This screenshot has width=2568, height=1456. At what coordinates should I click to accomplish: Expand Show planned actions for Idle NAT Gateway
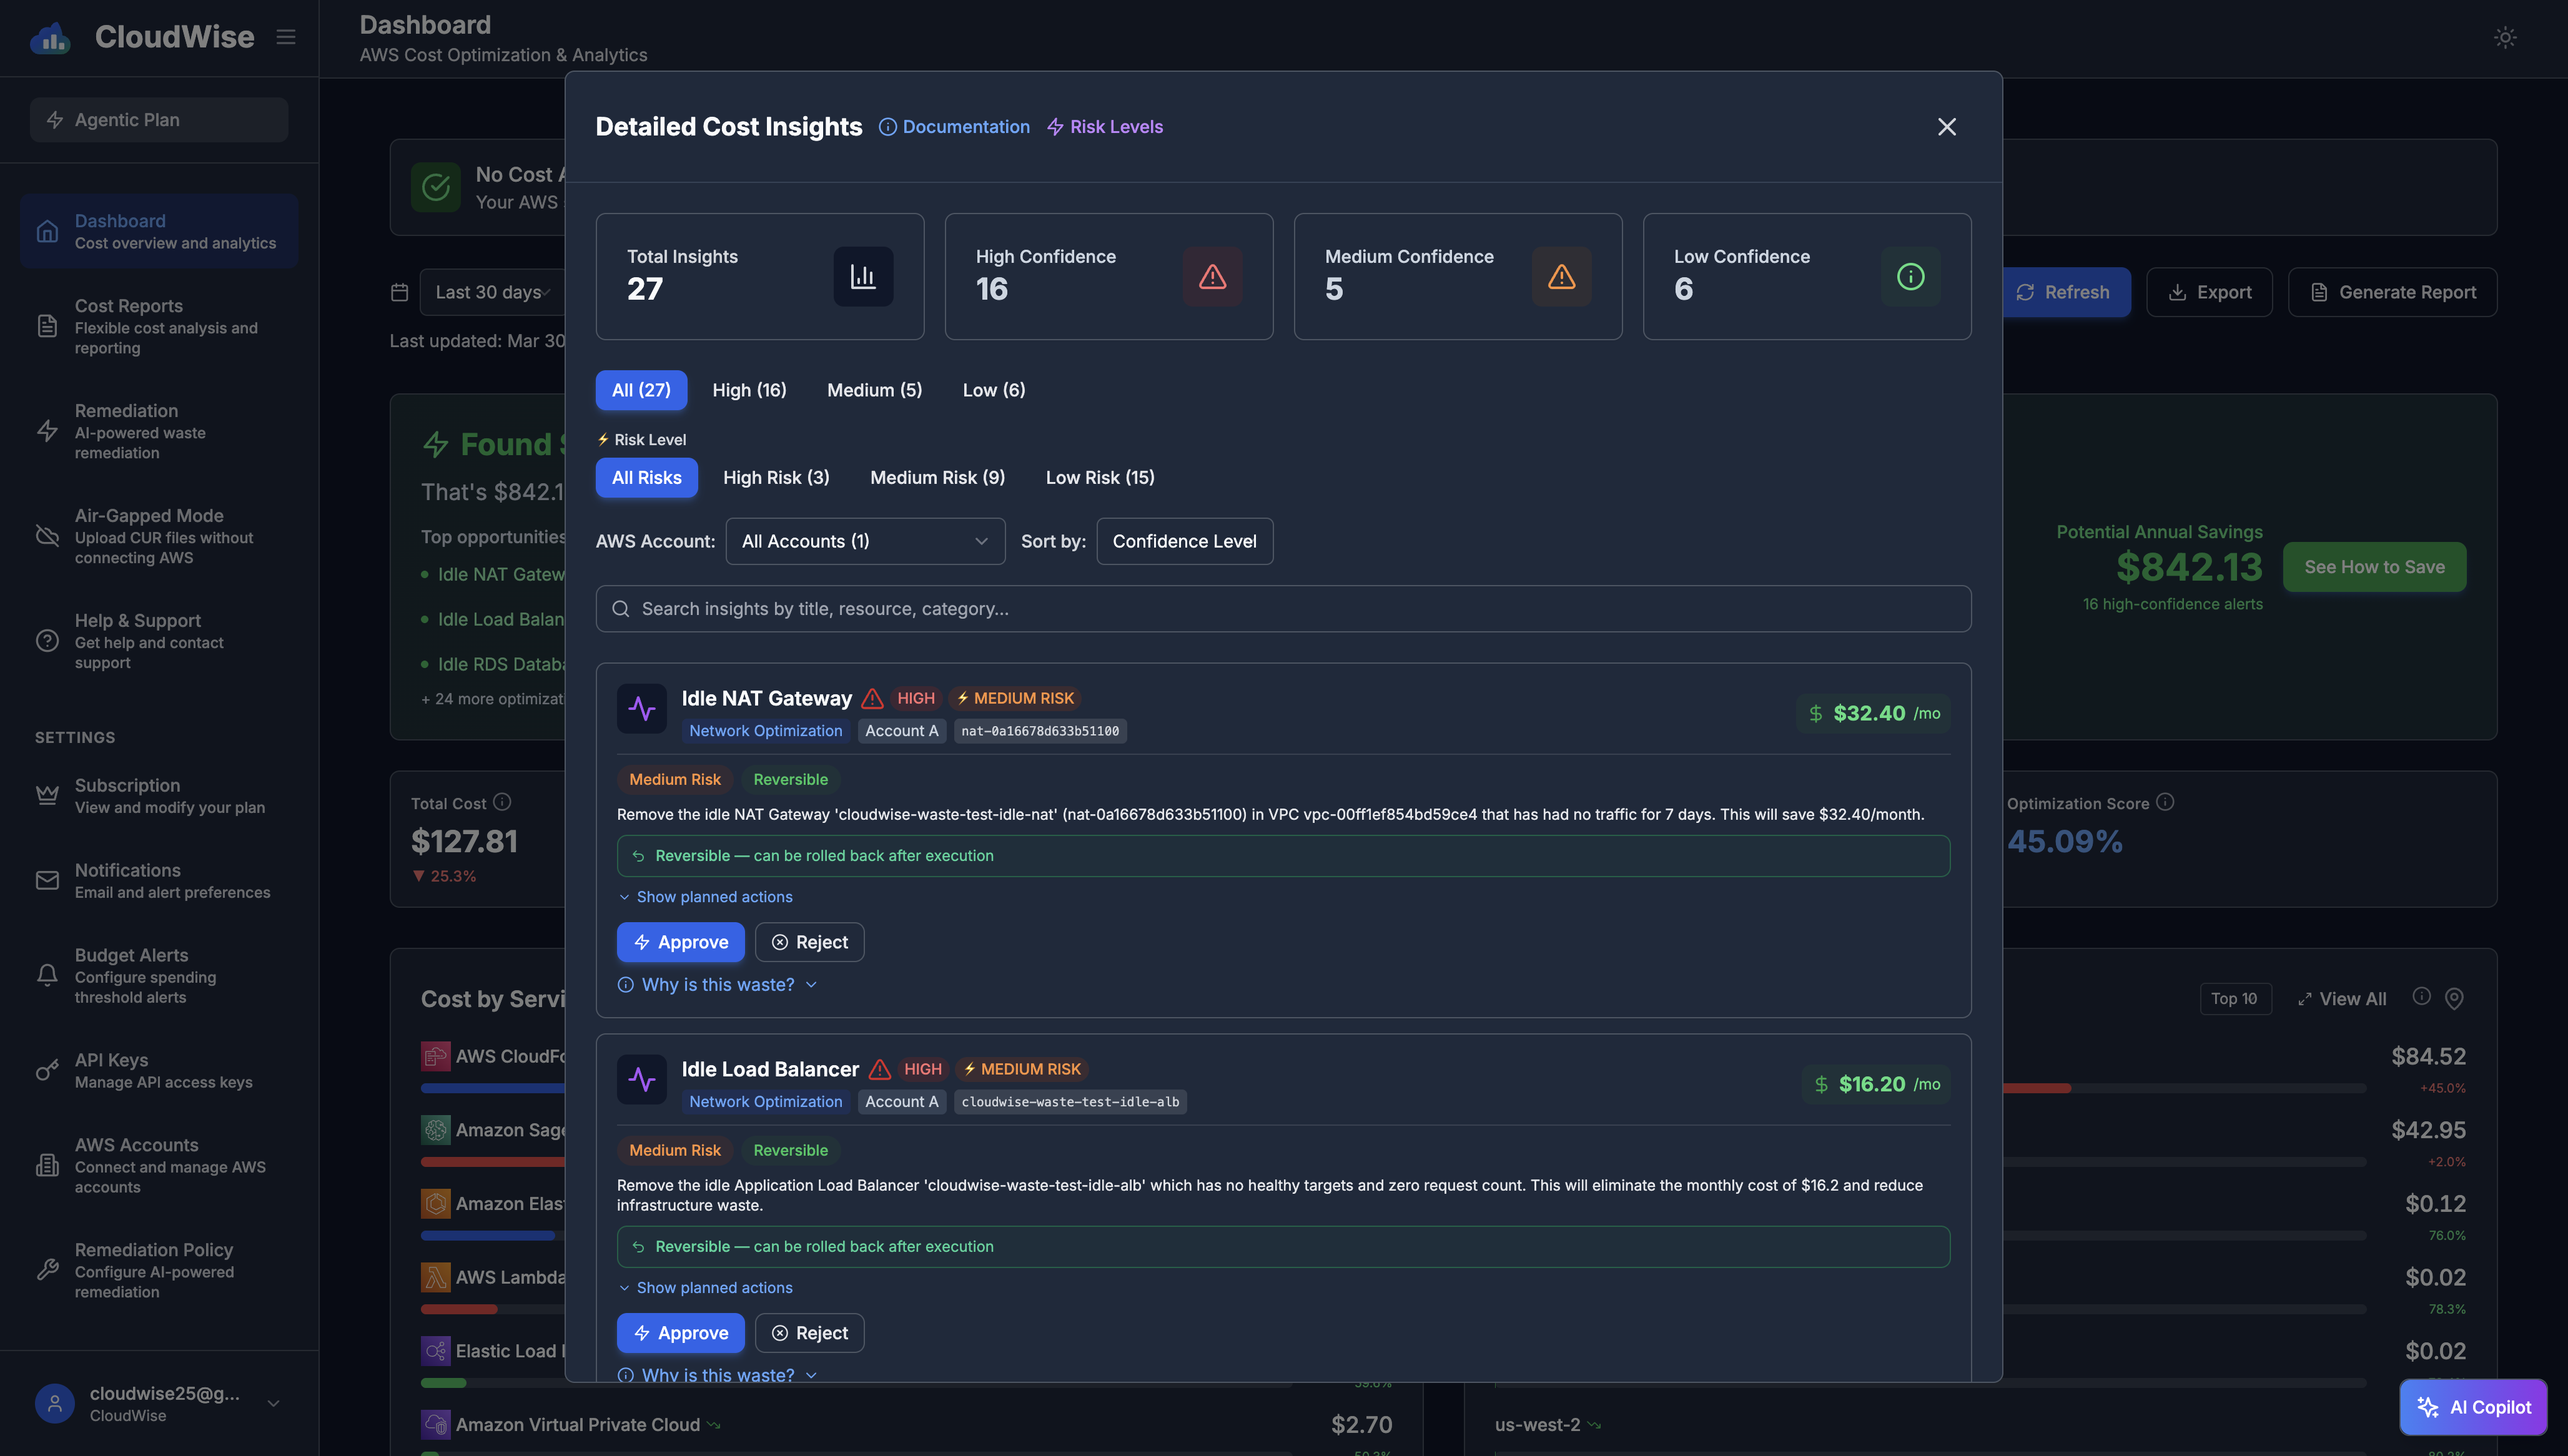[x=707, y=896]
